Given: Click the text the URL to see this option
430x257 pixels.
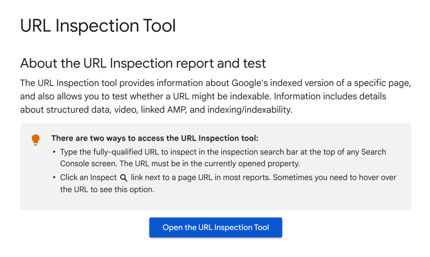Looking at the screenshot, I should tap(107, 189).
